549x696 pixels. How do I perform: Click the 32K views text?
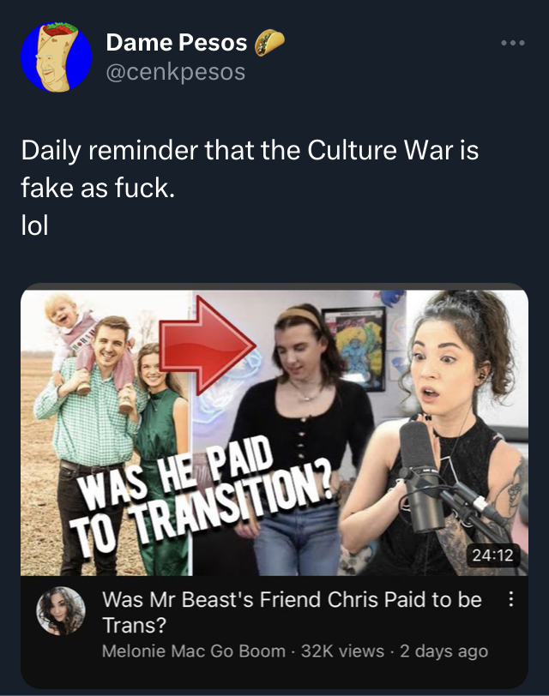click(x=342, y=651)
